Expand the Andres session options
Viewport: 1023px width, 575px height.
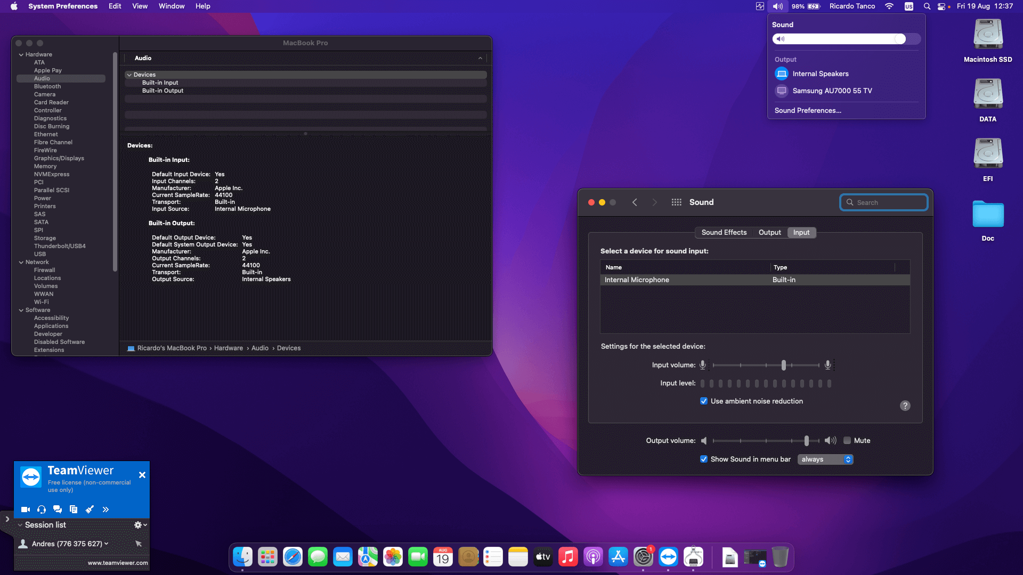(106, 544)
